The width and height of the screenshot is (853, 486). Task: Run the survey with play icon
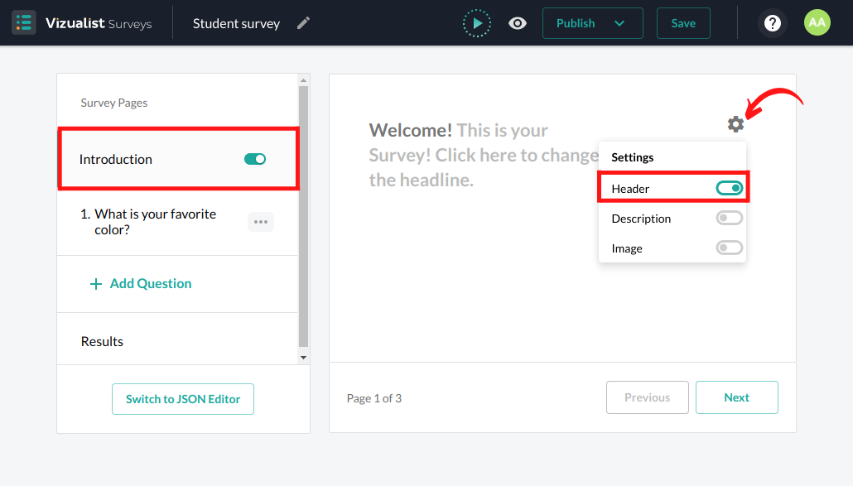477,23
